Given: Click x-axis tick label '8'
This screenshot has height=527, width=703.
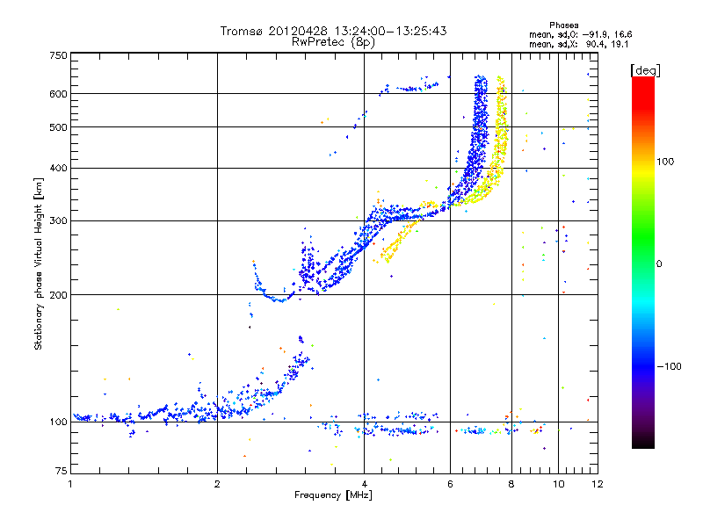Looking at the screenshot, I should pyautogui.click(x=511, y=484).
